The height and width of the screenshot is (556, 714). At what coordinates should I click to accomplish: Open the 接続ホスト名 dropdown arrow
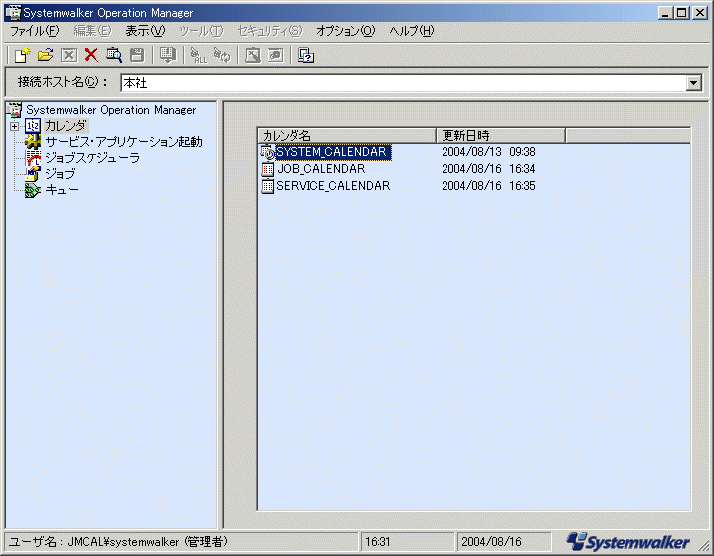click(x=693, y=83)
